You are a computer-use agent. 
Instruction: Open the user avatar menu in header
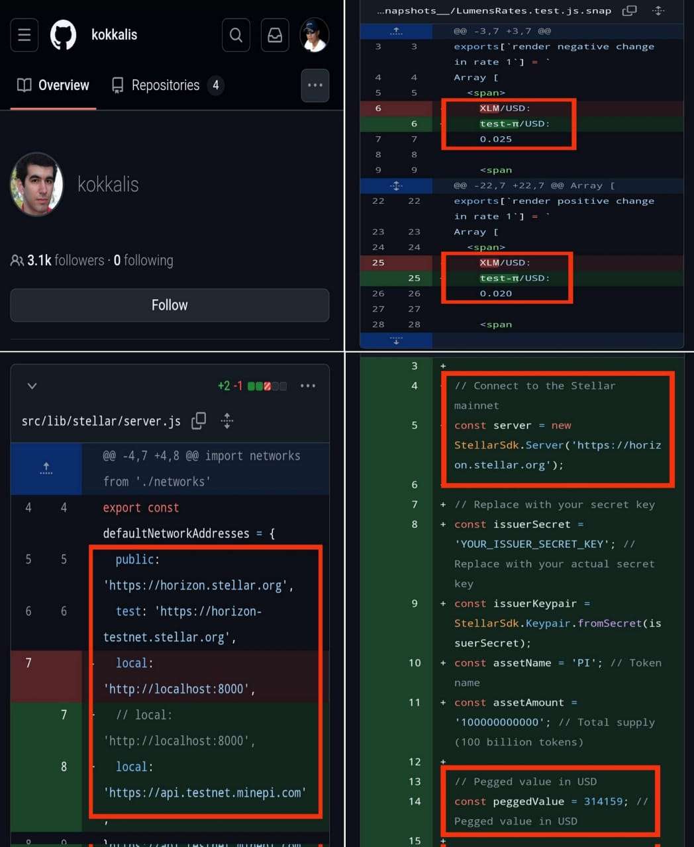314,34
